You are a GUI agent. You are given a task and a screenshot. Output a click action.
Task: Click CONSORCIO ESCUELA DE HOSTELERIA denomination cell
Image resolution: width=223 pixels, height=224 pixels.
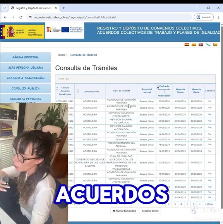click(90, 162)
